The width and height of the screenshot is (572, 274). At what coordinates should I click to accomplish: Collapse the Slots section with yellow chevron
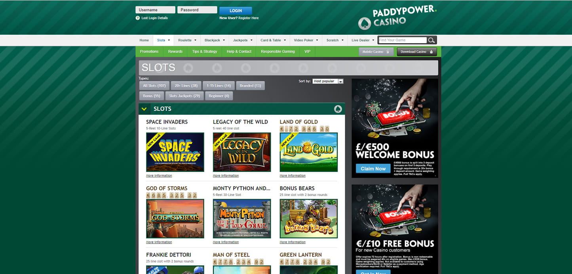144,109
